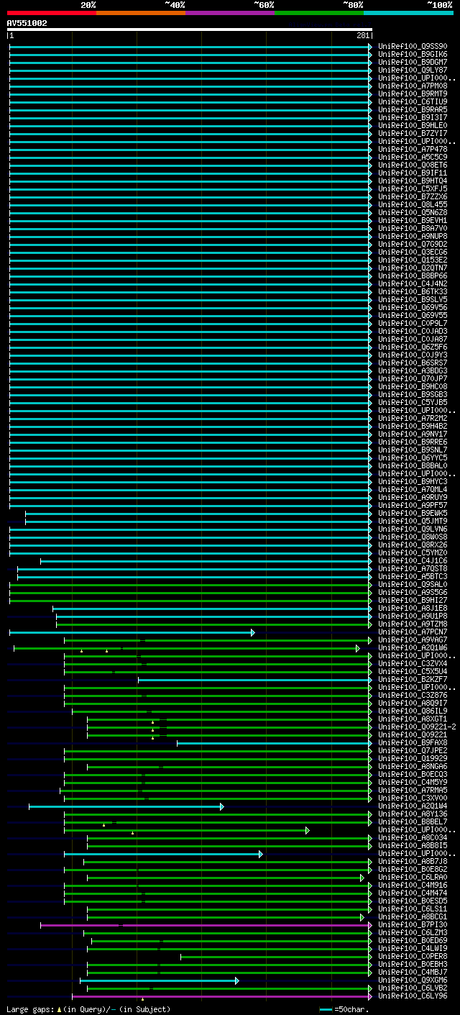Click the UniRef100_A7PCN7 hit name
The width and height of the screenshot is (460, 1015).
pos(413,632)
